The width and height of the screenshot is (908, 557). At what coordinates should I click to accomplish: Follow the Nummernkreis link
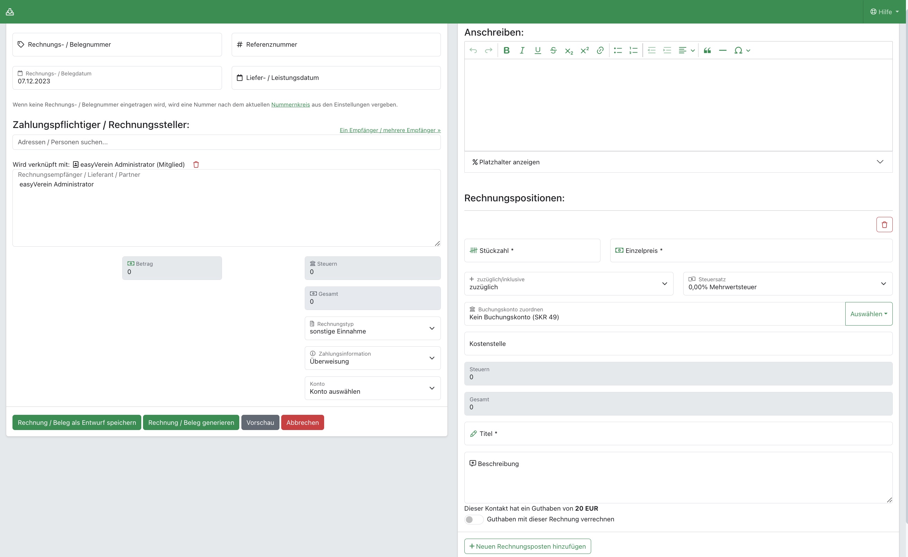(290, 104)
